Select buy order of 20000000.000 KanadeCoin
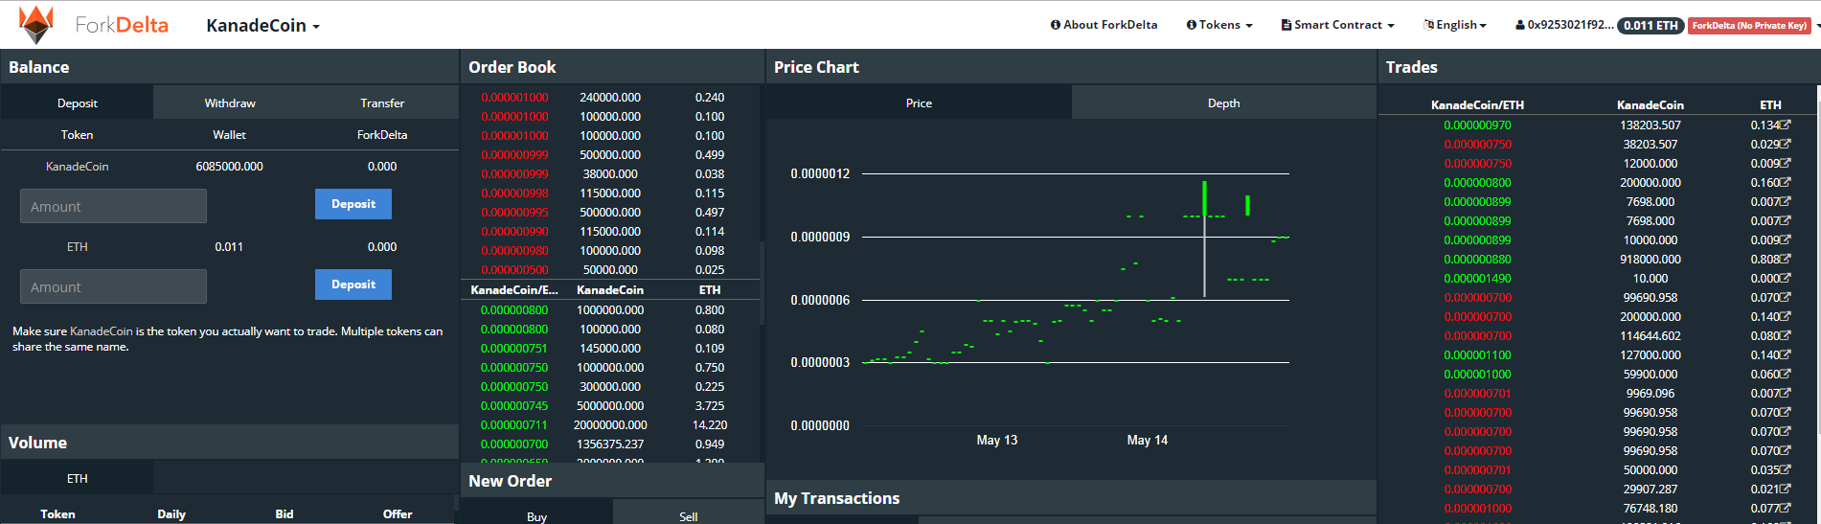The height and width of the screenshot is (524, 1821). (x=610, y=424)
